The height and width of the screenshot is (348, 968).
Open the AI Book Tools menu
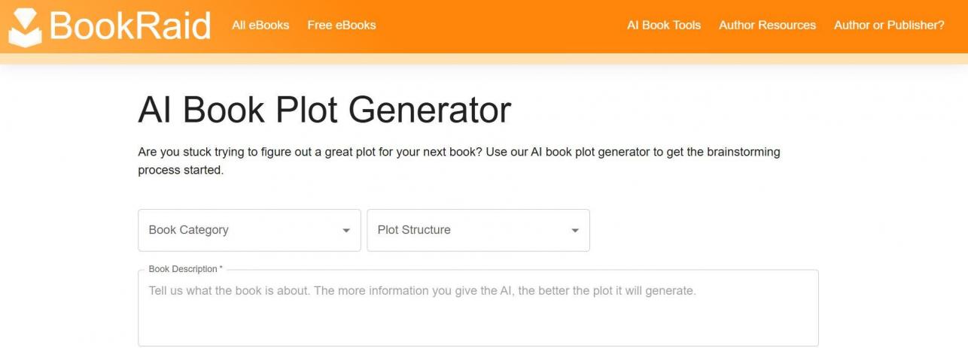[x=663, y=25]
